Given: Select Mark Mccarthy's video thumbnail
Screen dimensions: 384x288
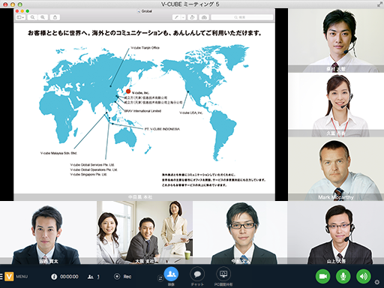Looking at the screenshot, I should (x=336, y=169).
